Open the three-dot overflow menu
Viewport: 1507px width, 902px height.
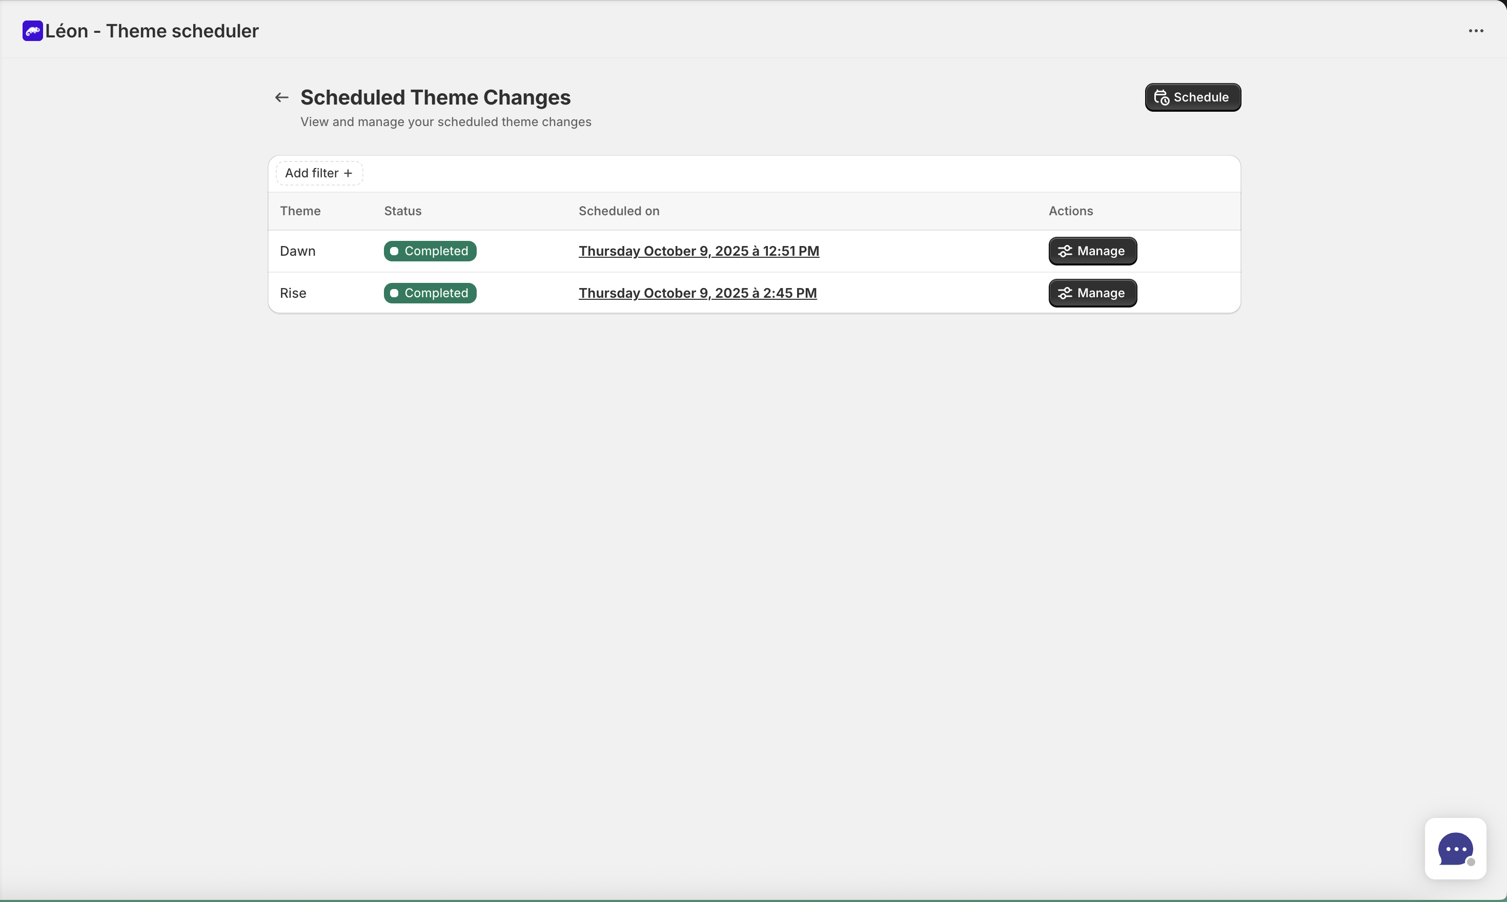point(1476,30)
